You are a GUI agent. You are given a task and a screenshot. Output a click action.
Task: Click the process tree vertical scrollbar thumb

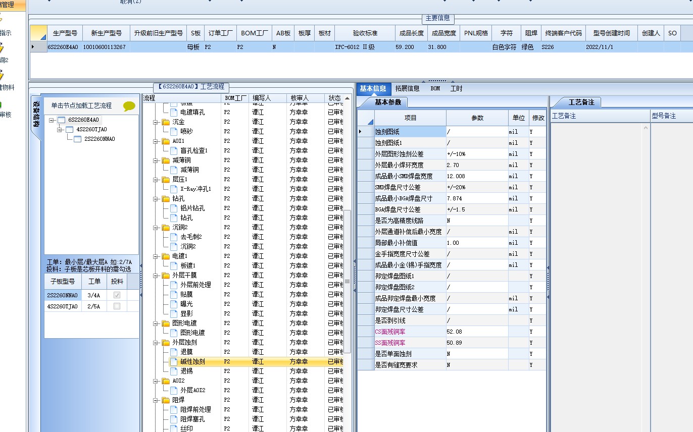point(348,281)
